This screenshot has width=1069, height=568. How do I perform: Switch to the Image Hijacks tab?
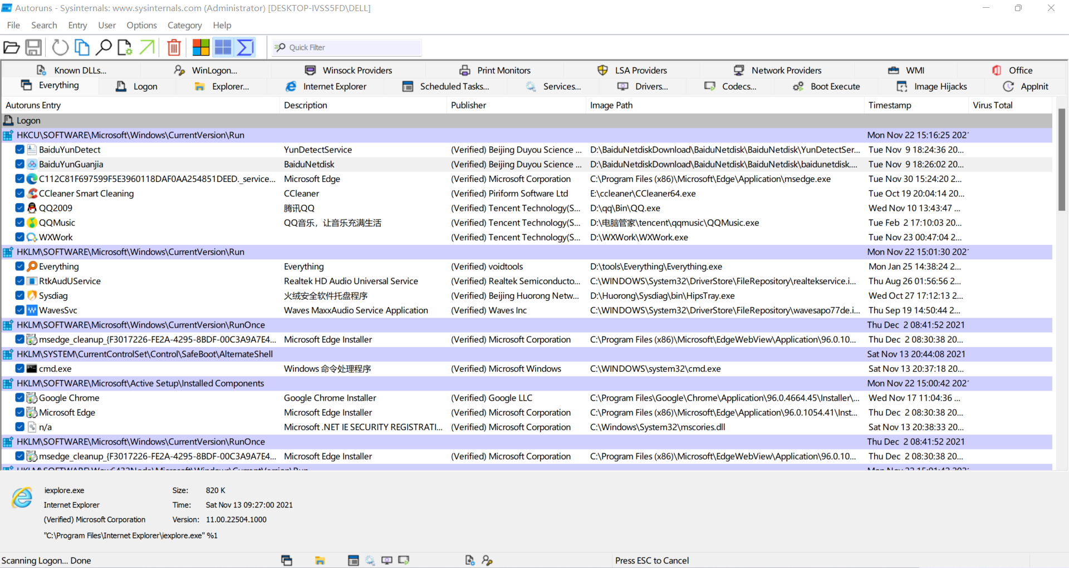pyautogui.click(x=932, y=86)
